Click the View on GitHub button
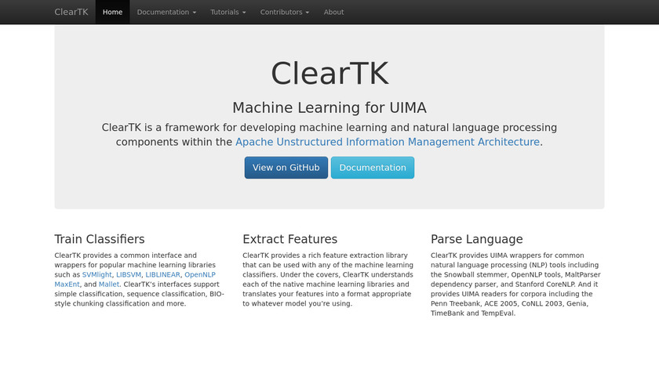Image resolution: width=659 pixels, height=370 pixels. pos(286,168)
